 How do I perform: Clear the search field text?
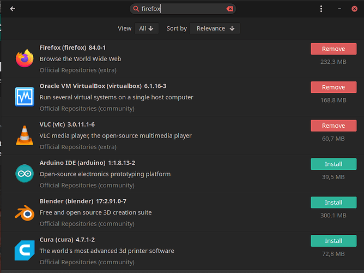[x=229, y=9]
